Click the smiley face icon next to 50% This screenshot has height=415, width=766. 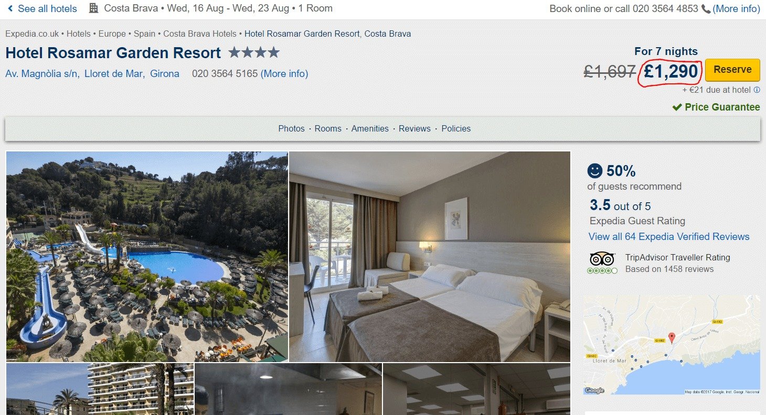click(595, 171)
